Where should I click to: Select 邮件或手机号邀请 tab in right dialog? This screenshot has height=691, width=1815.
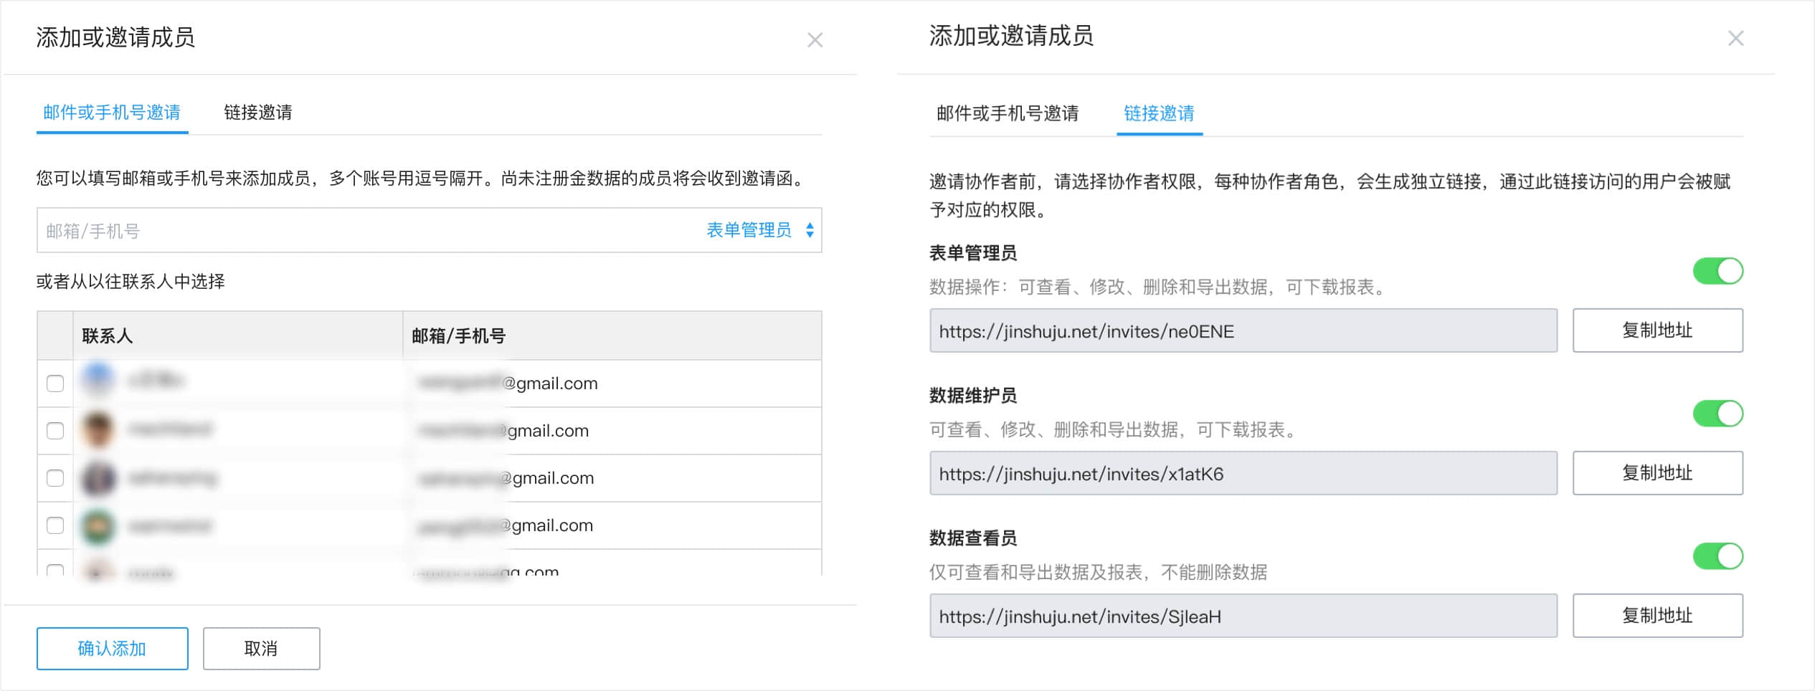pos(1007,113)
